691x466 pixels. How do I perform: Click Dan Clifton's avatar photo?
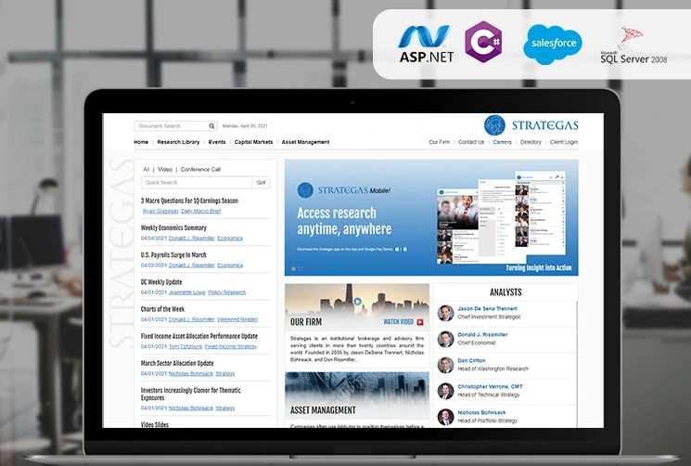(446, 365)
